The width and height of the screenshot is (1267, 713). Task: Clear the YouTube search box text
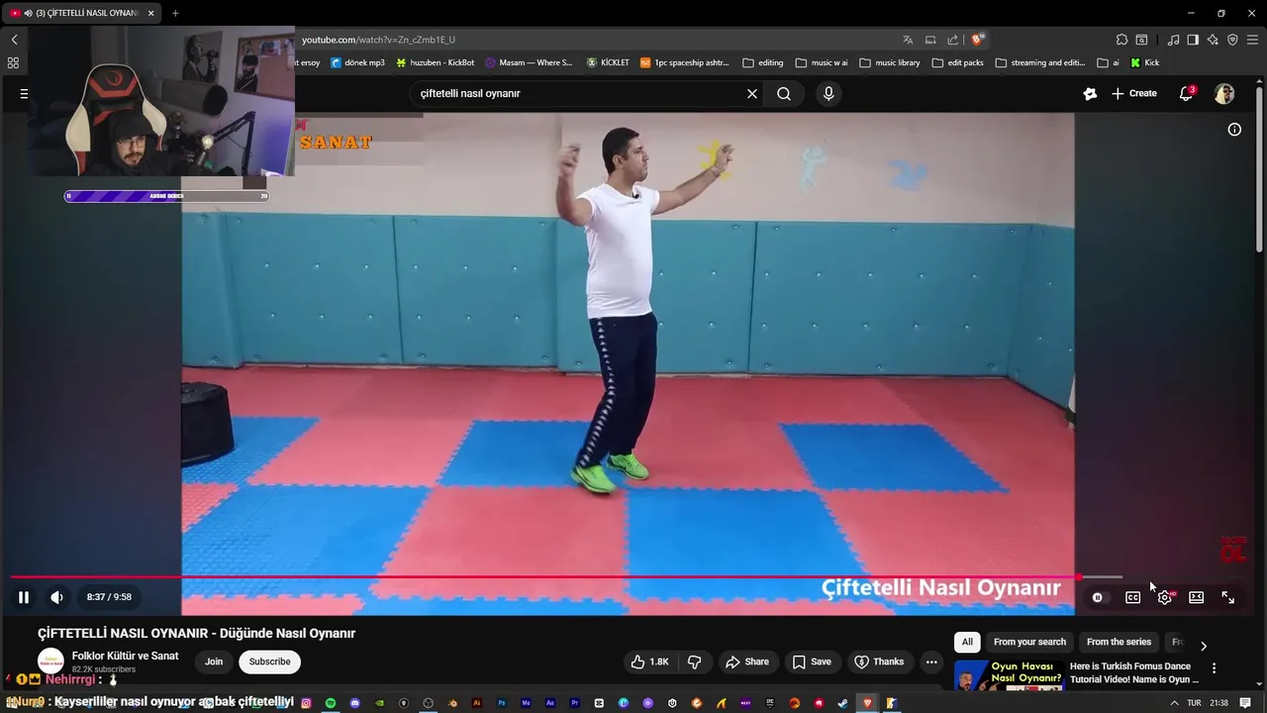752,93
